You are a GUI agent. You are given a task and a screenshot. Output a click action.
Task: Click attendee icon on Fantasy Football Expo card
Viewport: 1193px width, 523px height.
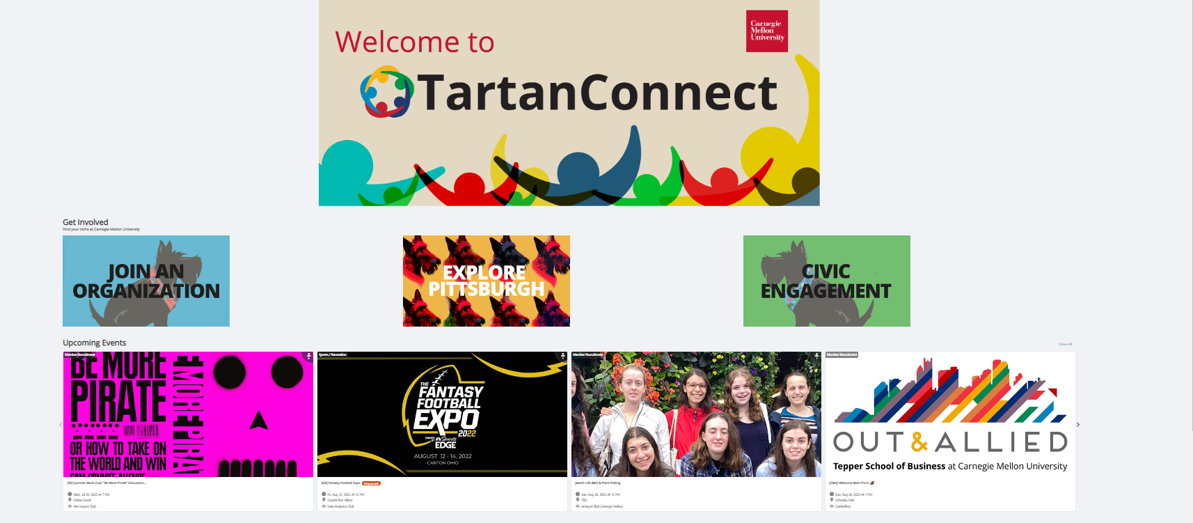pos(563,356)
